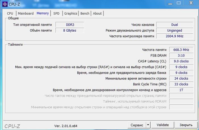Click the Validate button
This screenshot has height=130, width=199.
(163, 125)
